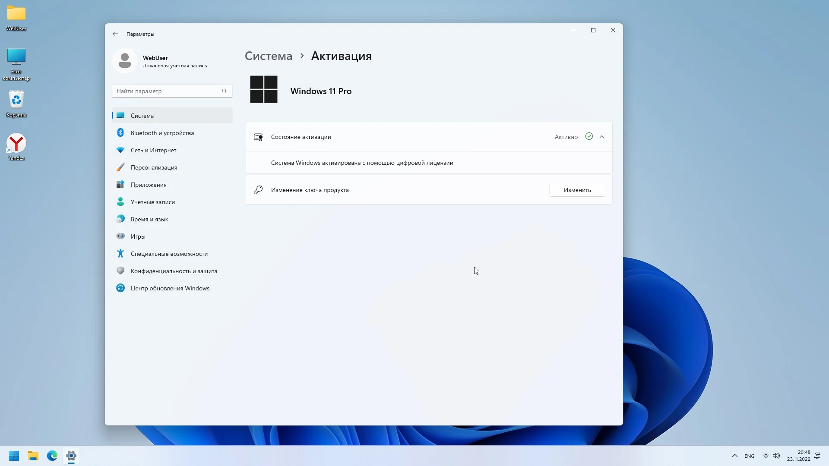Open Специальные возможности settings

click(x=169, y=254)
